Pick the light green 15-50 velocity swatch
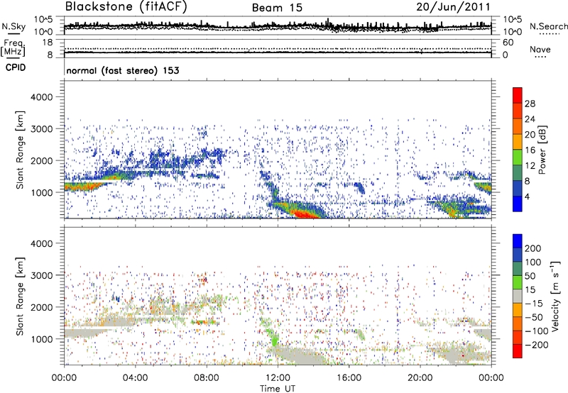This screenshot has height=393, width=568. click(518, 282)
